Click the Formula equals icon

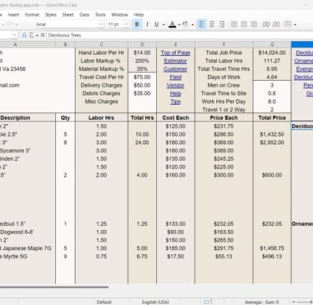click(x=43, y=35)
